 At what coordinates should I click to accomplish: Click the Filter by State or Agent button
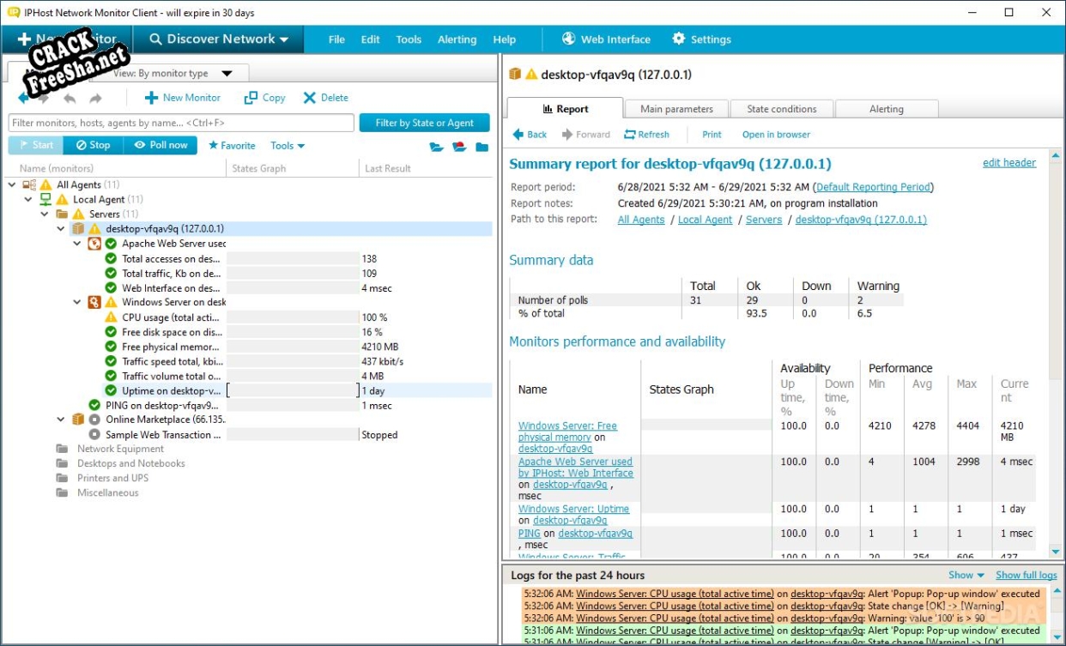click(x=424, y=123)
